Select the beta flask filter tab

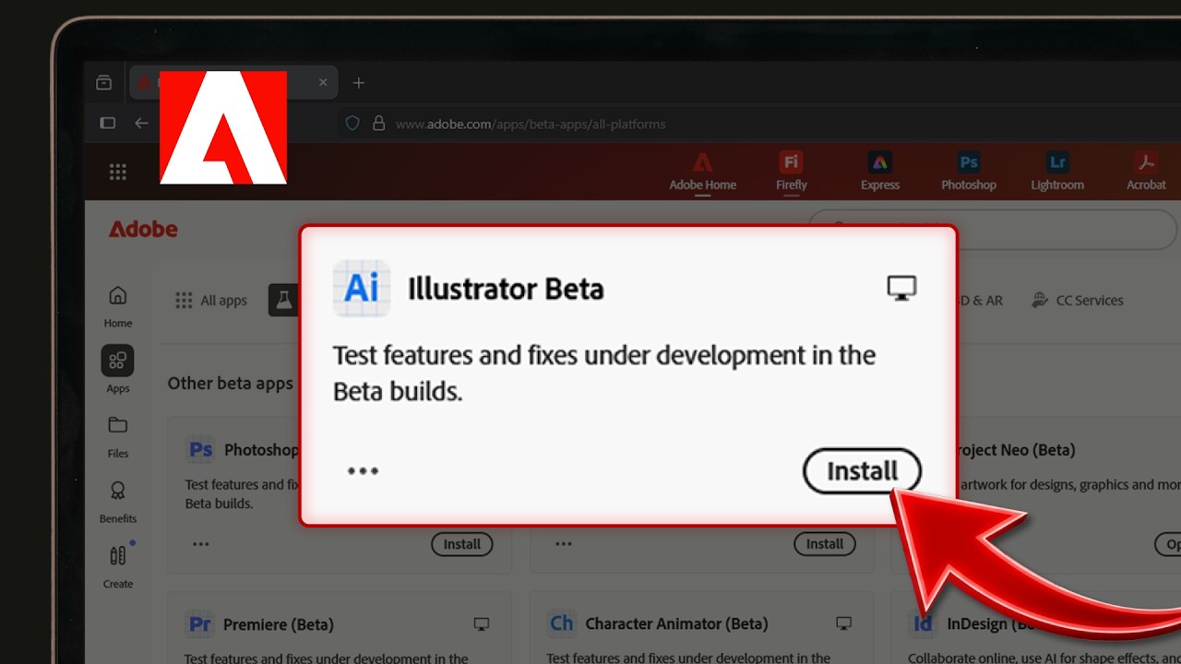click(283, 300)
